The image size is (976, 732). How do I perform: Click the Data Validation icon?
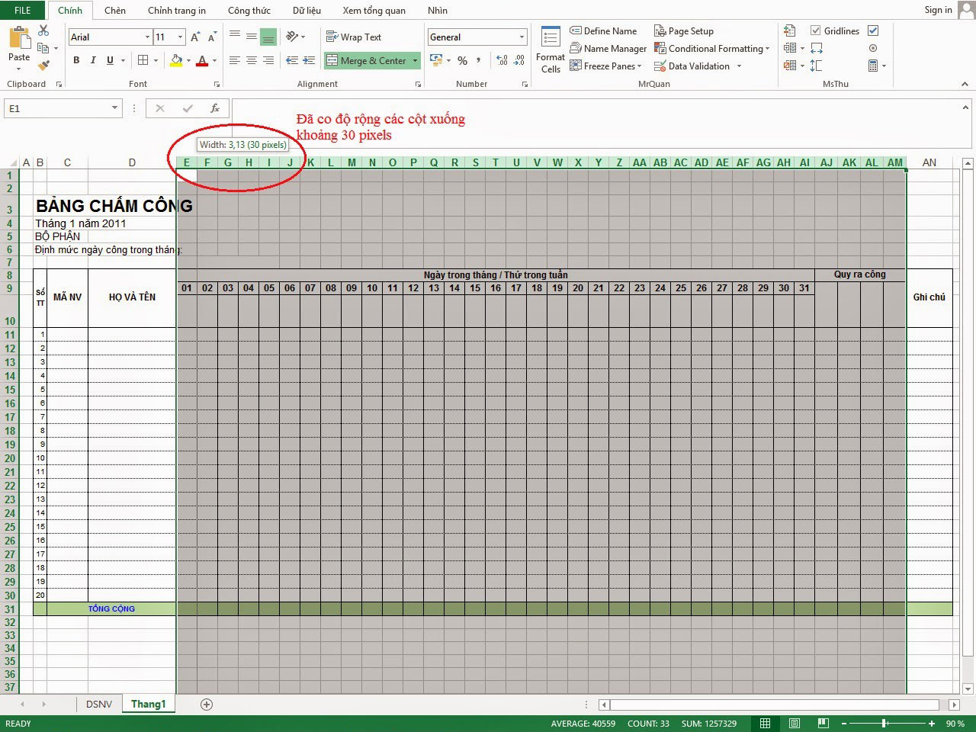pyautogui.click(x=695, y=66)
